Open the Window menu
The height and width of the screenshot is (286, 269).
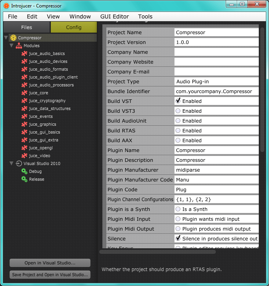tap(80, 16)
